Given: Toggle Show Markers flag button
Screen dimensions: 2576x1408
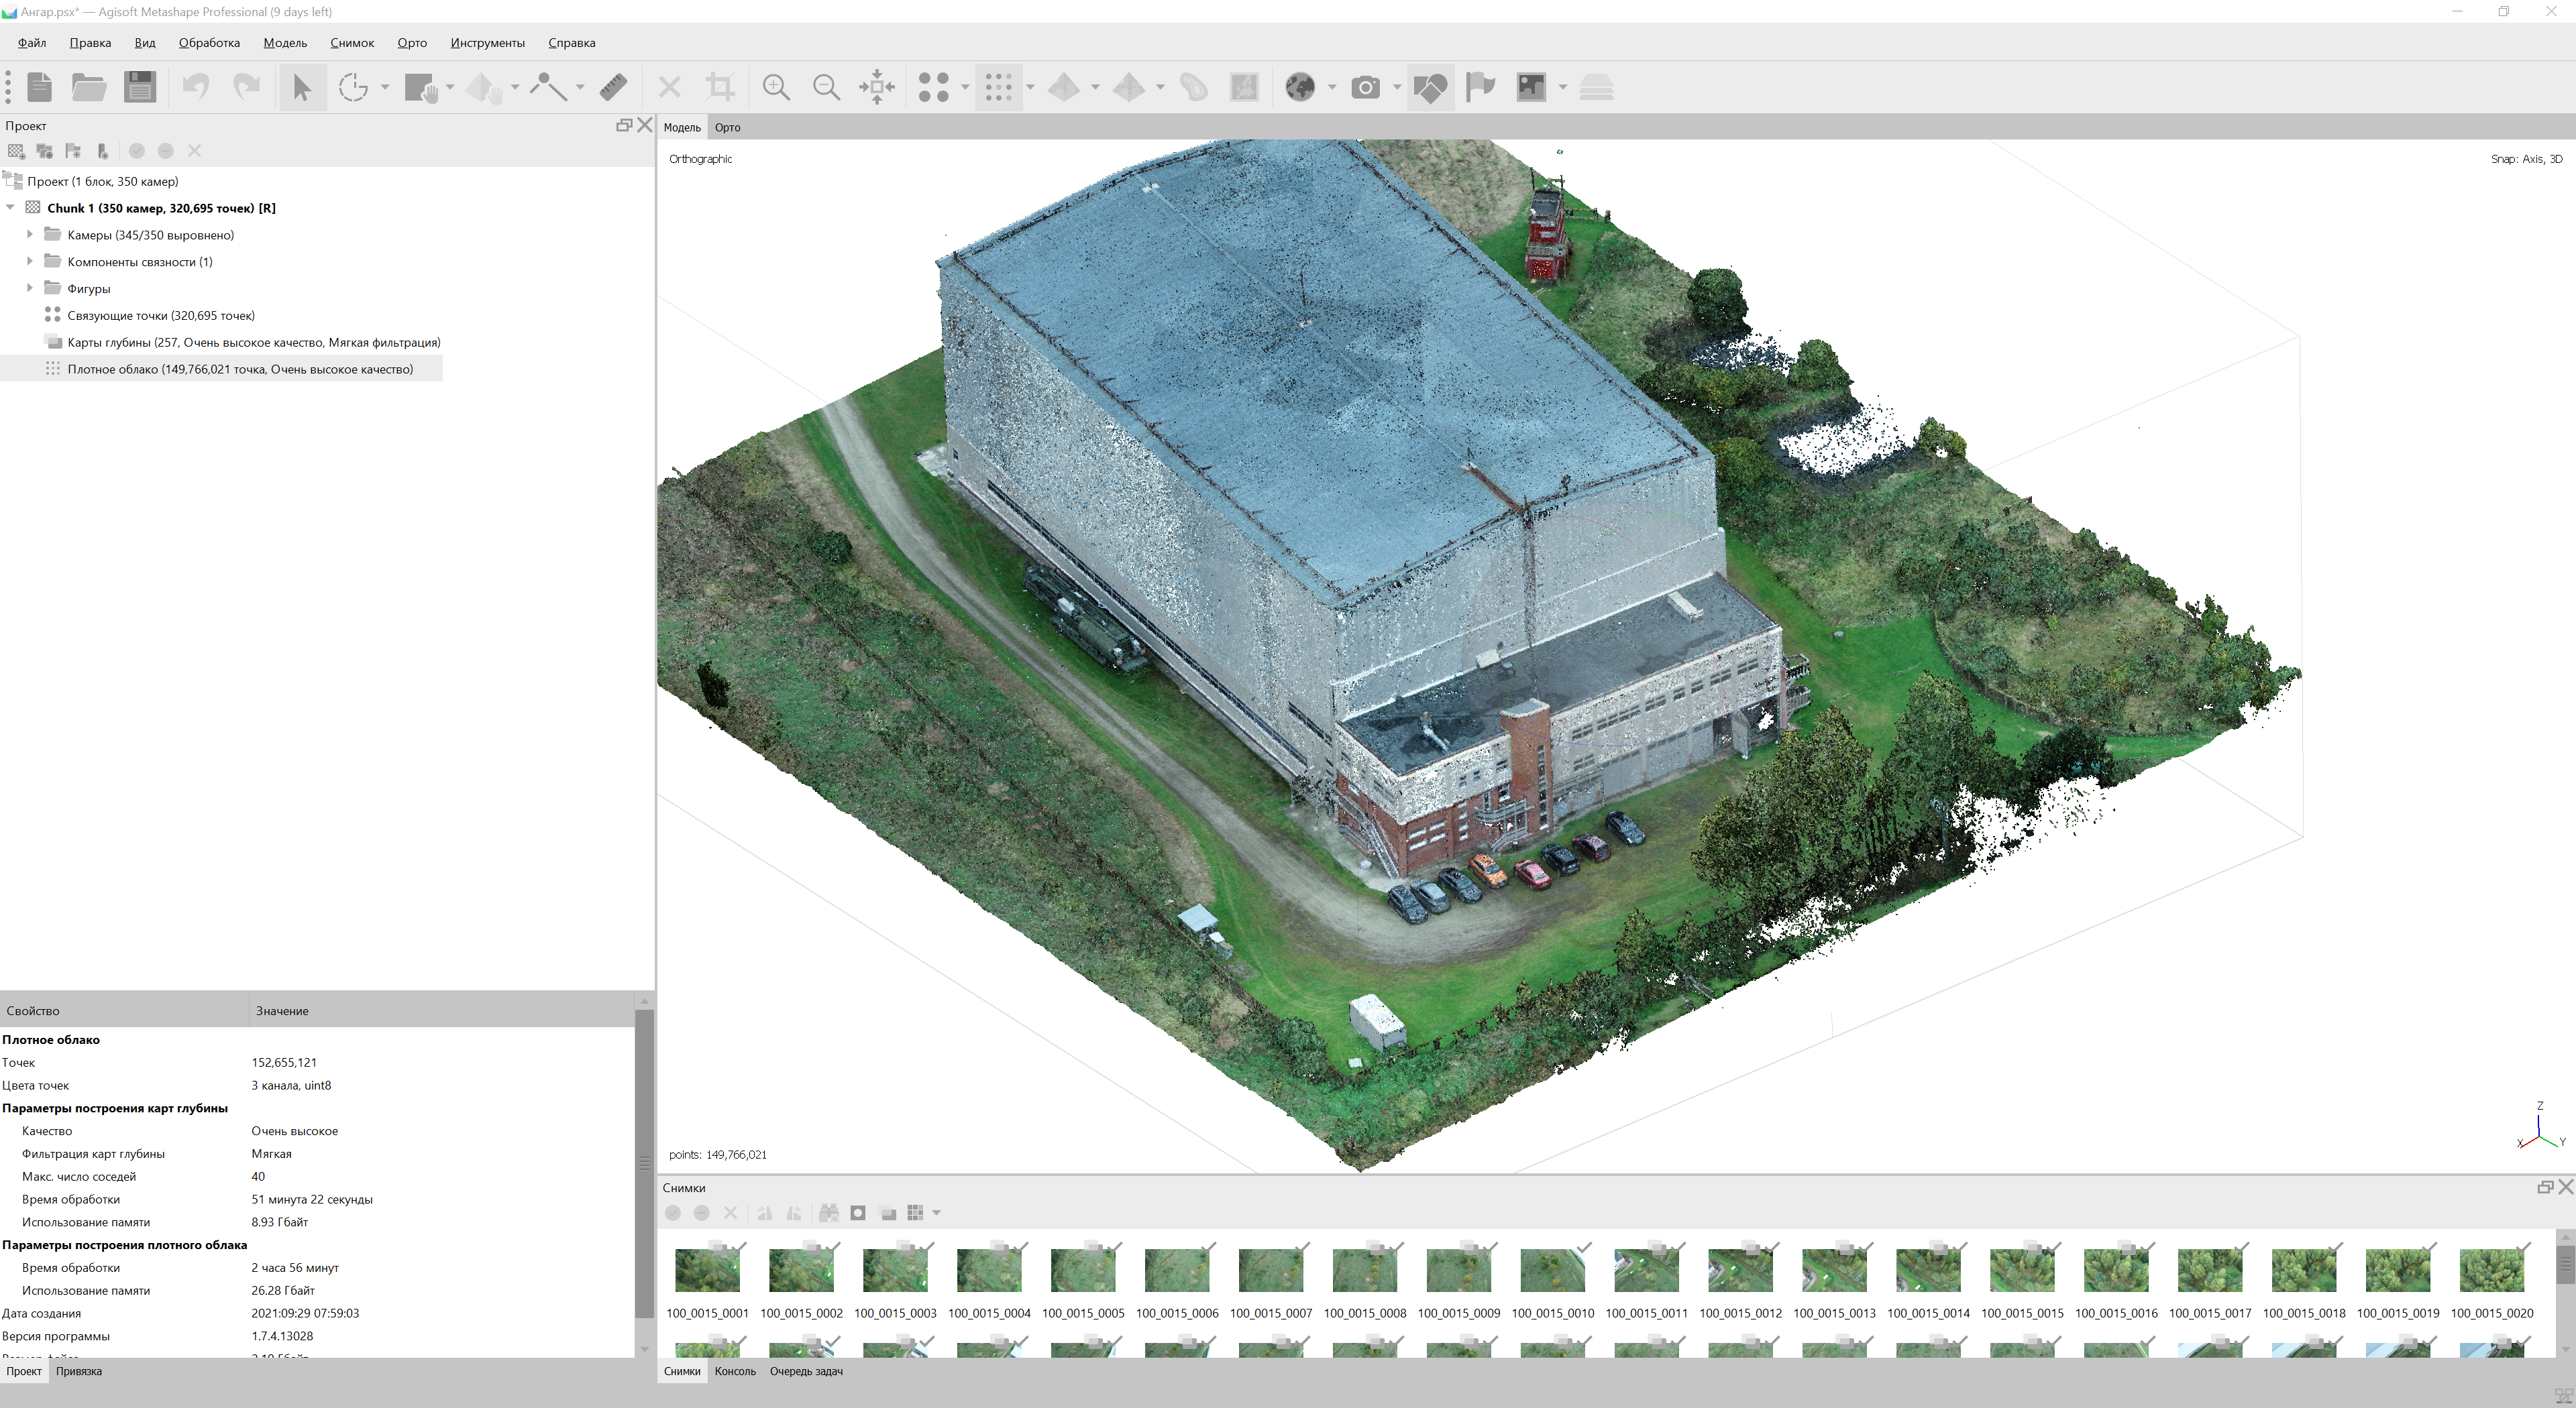Looking at the screenshot, I should 1480,87.
